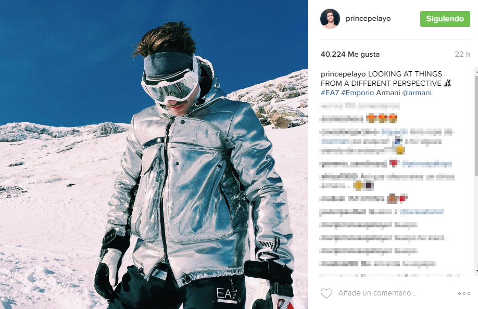Click the #EA7 hashtag link
Image resolution: width=478 pixels, height=309 pixels.
pos(330,93)
